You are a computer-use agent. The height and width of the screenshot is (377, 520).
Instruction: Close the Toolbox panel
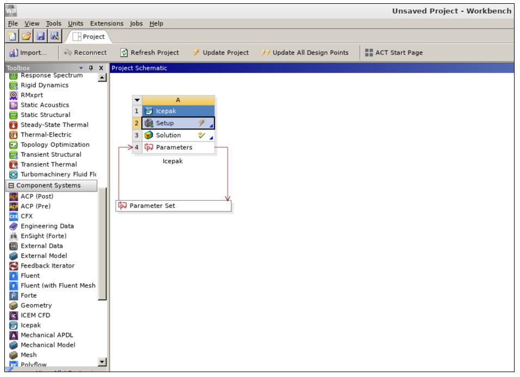coord(101,68)
